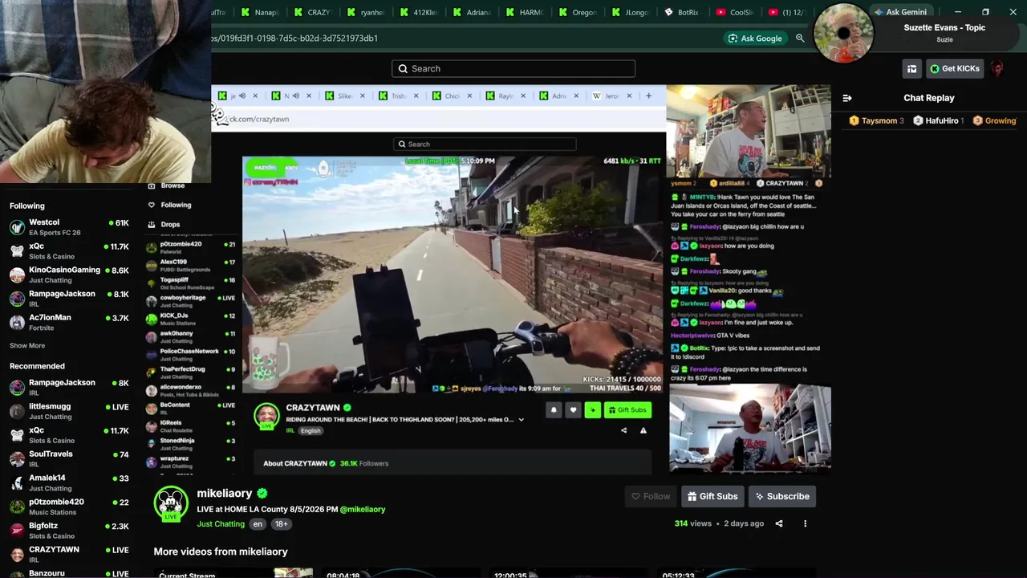Click the Bigfoltz channel avatar
Screen dimensions: 1027x578
(x=17, y=531)
